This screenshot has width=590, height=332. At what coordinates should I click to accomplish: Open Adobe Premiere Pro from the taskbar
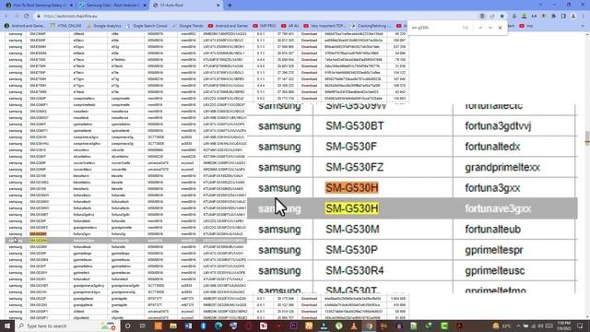pos(293,326)
